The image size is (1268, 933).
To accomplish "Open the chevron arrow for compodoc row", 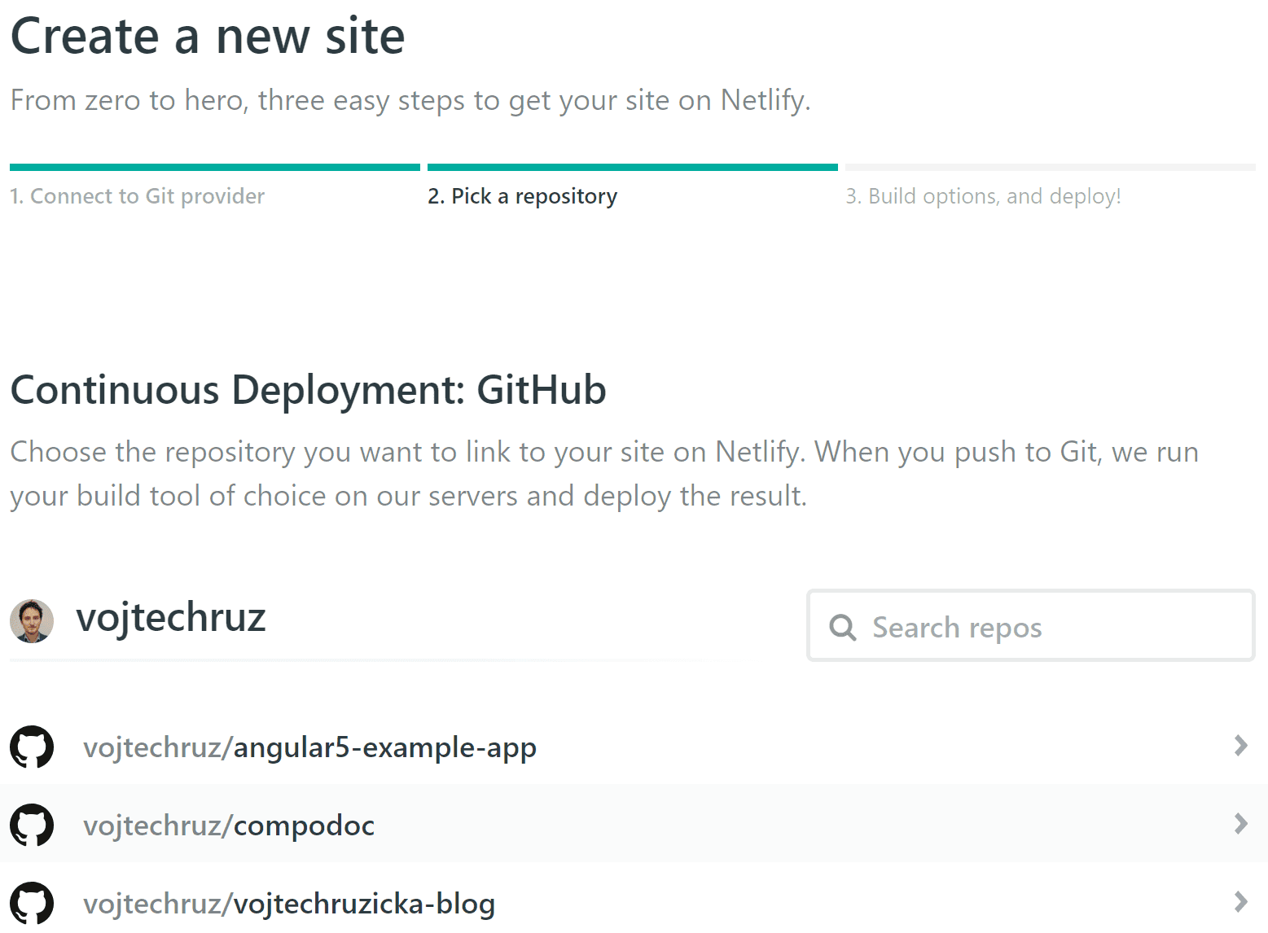I will 1240,823.
